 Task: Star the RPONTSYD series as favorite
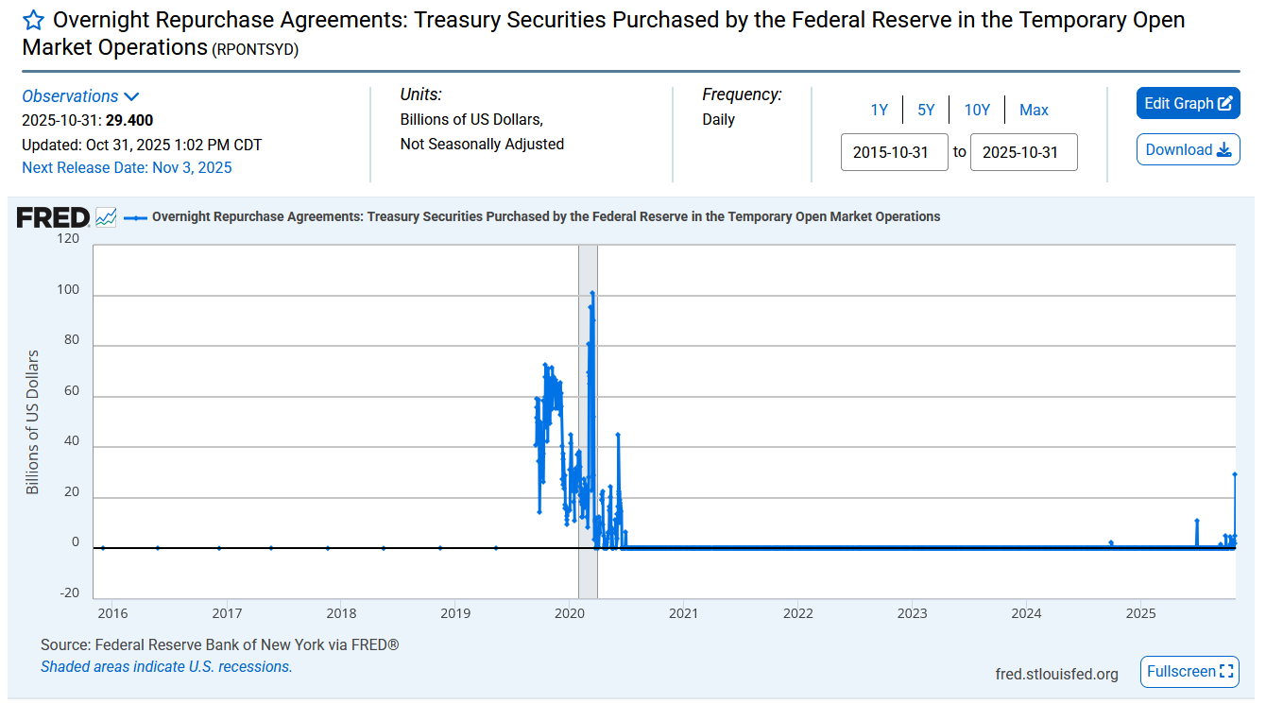tap(31, 18)
